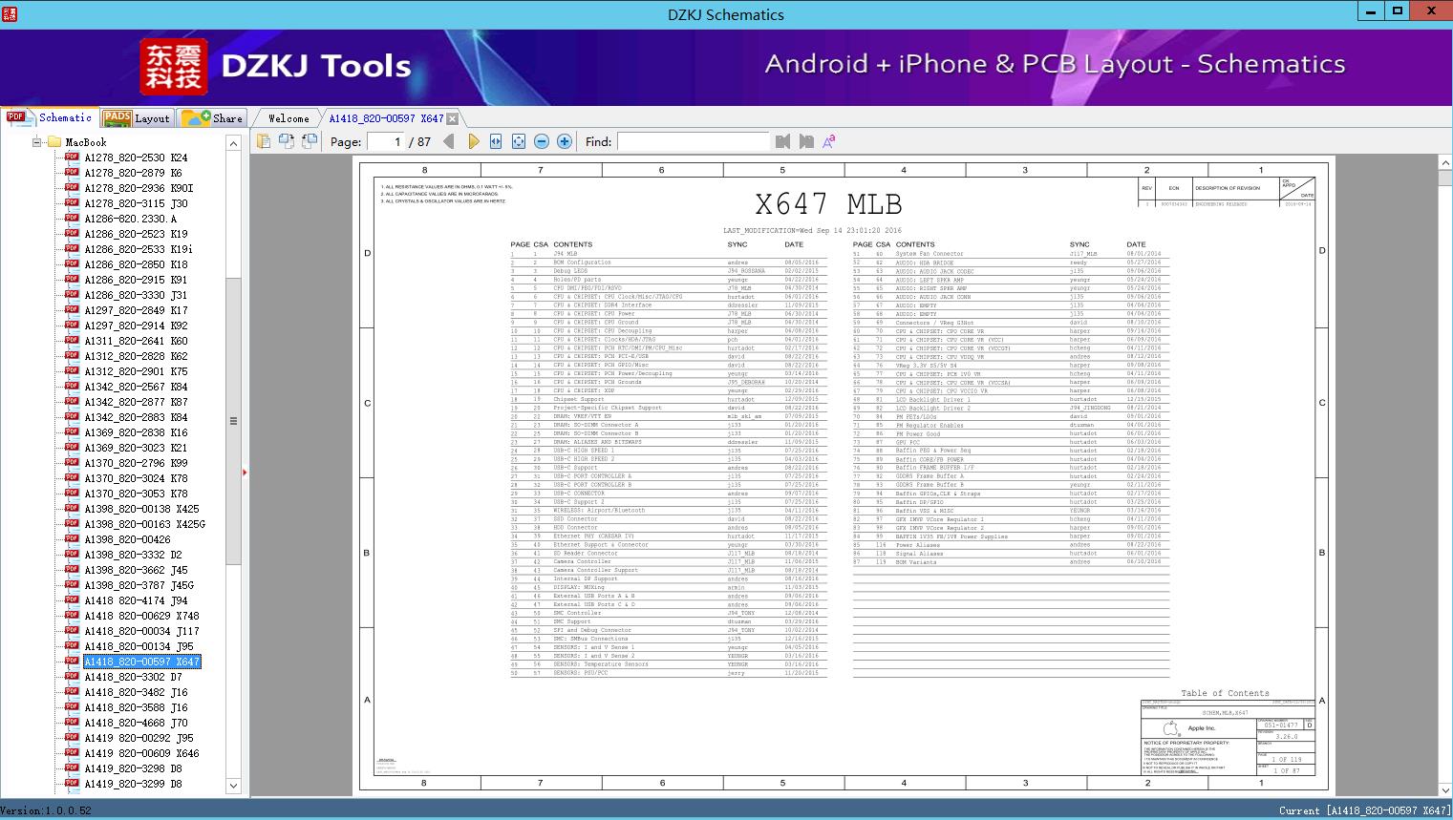Select the highlighted A1418_820-00597 X647 item
The image size is (1453, 820).
[x=142, y=662]
